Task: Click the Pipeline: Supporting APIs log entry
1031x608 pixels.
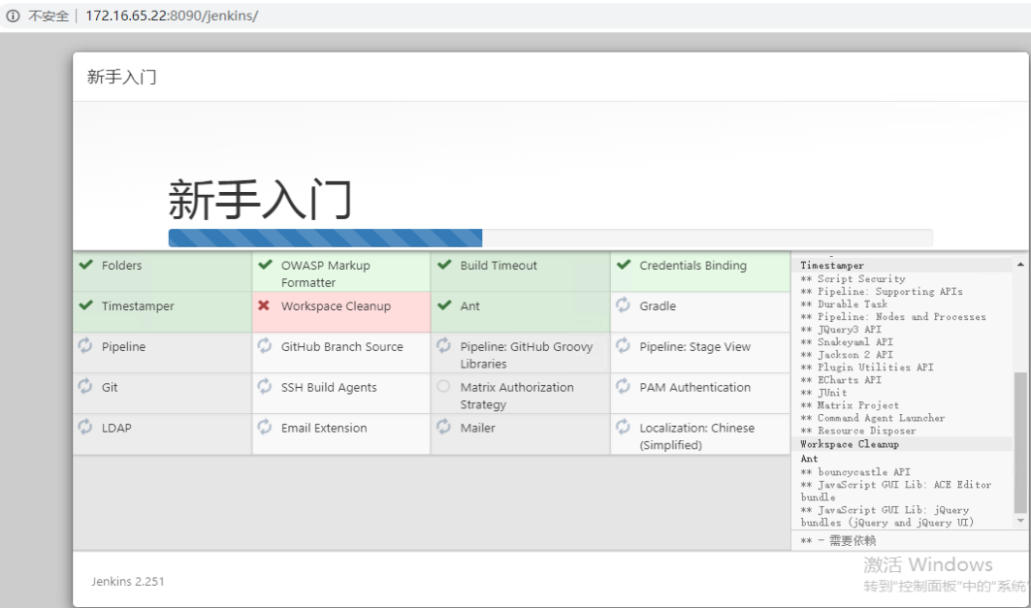Action: pyautogui.click(x=882, y=291)
